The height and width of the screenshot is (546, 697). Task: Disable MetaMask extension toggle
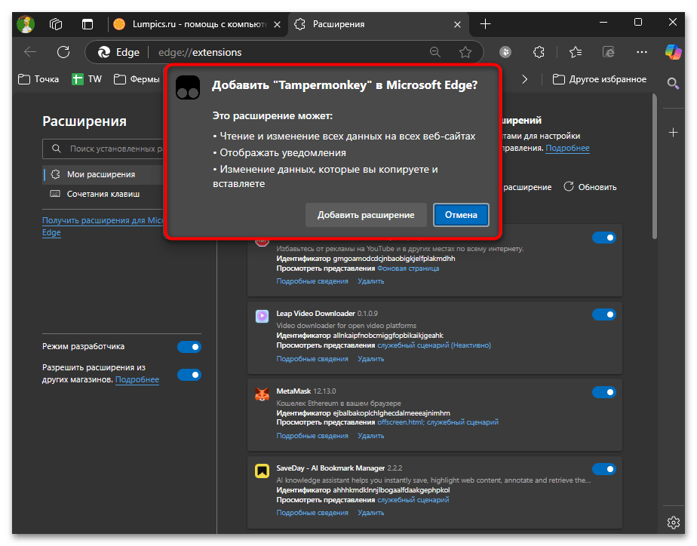point(604,392)
